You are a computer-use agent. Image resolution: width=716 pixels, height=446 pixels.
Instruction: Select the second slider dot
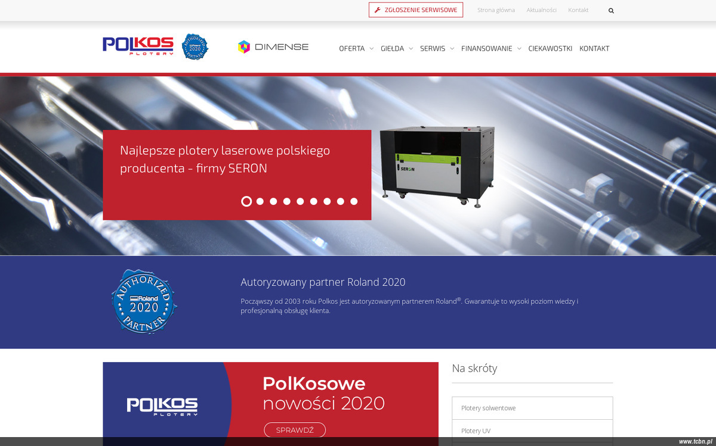click(260, 201)
